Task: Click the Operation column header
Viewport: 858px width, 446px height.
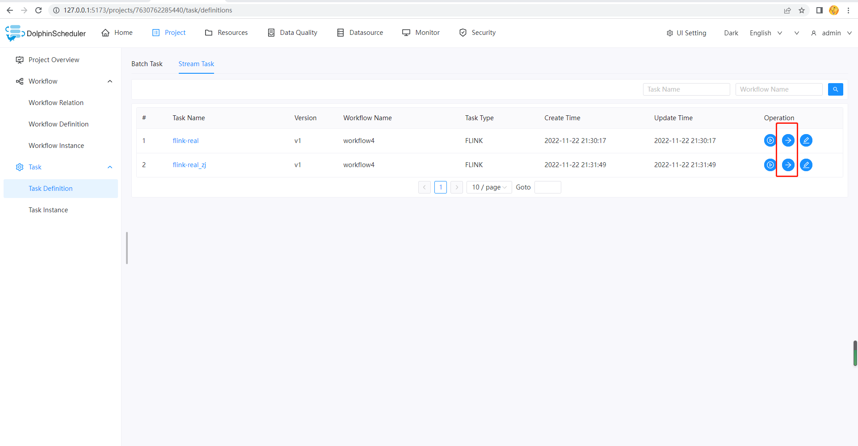Action: click(779, 118)
